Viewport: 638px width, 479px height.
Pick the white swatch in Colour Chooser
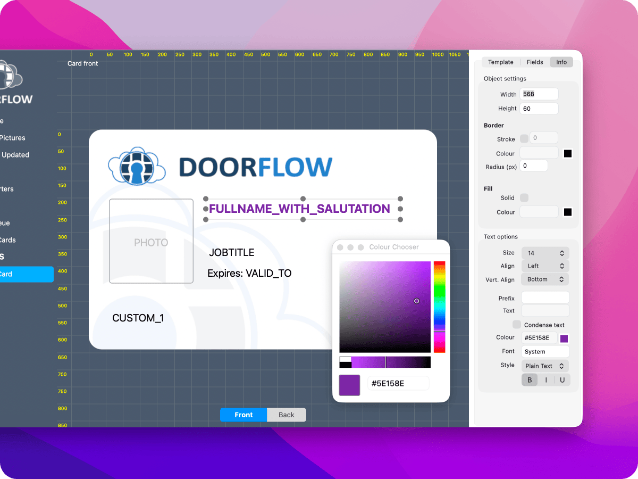point(345,360)
